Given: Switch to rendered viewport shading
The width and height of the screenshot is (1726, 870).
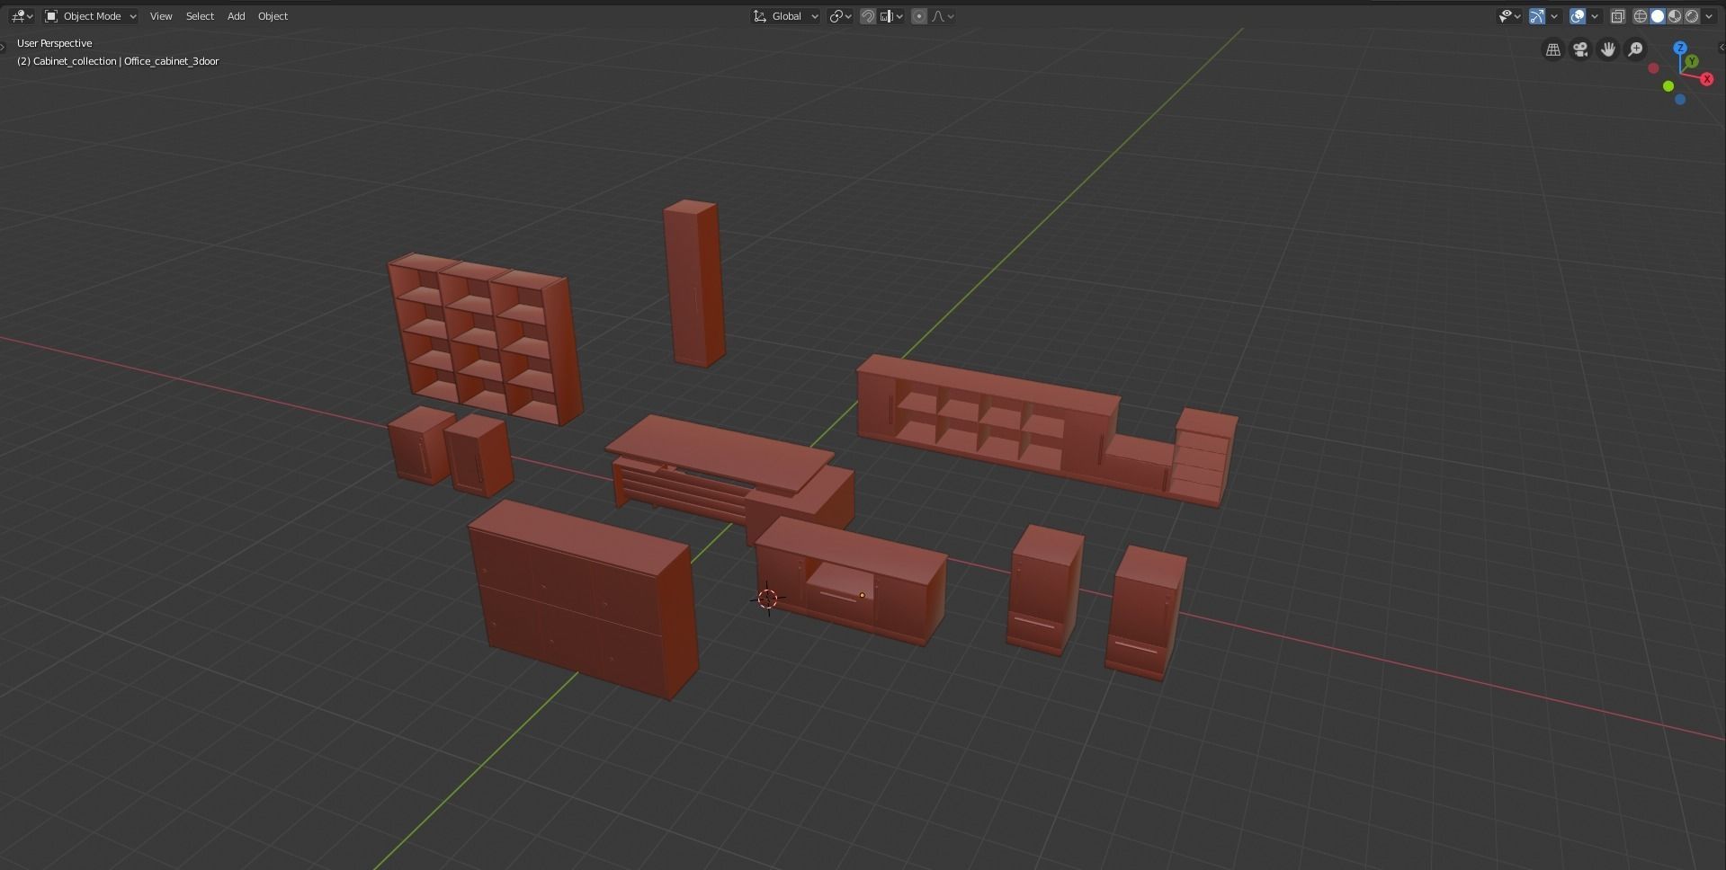Looking at the screenshot, I should 1692,16.
